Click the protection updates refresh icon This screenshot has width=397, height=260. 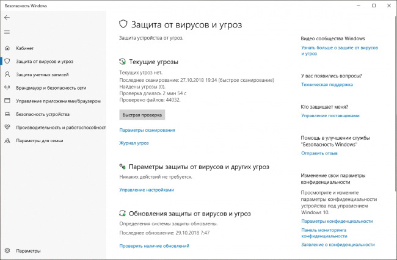tap(122, 213)
